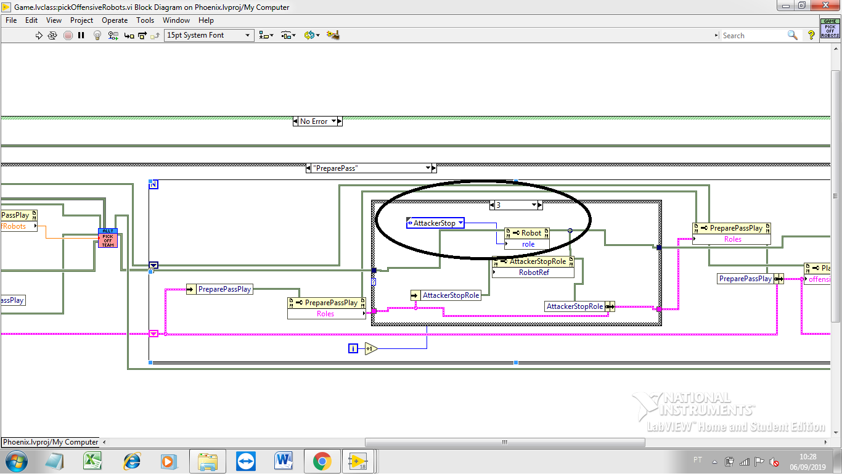Viewport: 842px width, 476px height.
Task: Select the For Loop N count terminal
Action: pos(154,184)
